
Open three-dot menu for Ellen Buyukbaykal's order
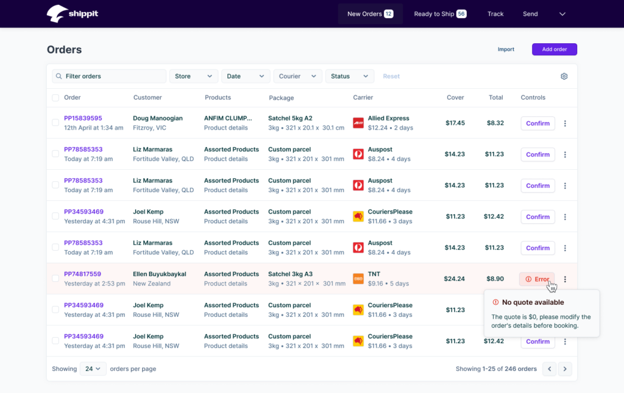(x=565, y=279)
